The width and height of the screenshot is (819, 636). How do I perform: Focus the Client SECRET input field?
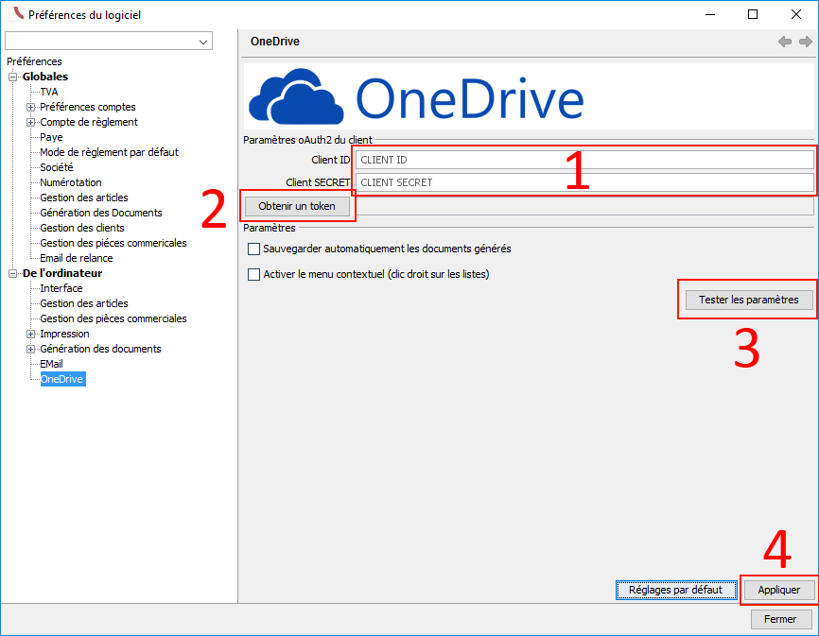[x=584, y=182]
